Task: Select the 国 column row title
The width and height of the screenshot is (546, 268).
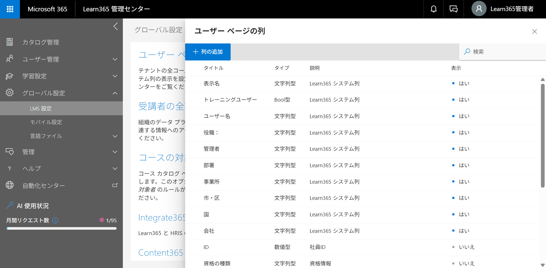Action: pos(206,214)
